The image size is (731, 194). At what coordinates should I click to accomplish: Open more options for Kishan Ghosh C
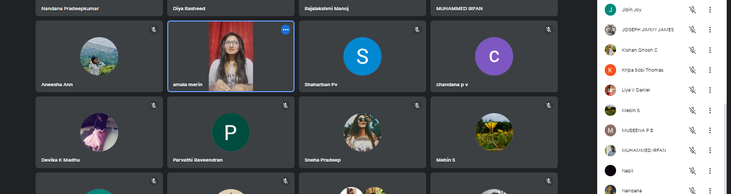click(710, 50)
